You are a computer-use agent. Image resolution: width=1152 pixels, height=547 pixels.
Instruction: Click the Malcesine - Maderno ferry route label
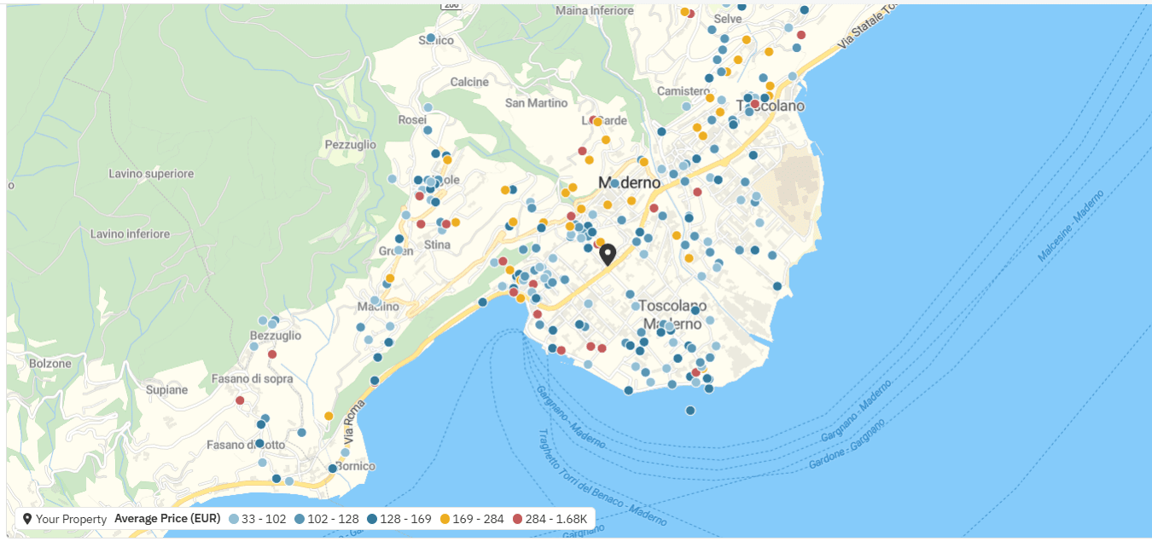click(1071, 226)
